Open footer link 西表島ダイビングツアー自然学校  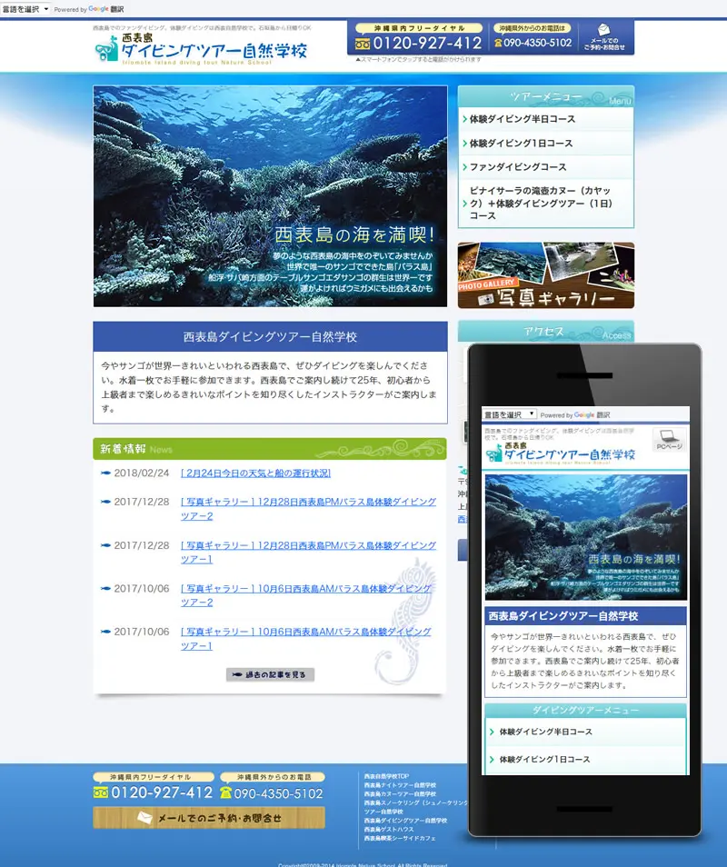405,821
